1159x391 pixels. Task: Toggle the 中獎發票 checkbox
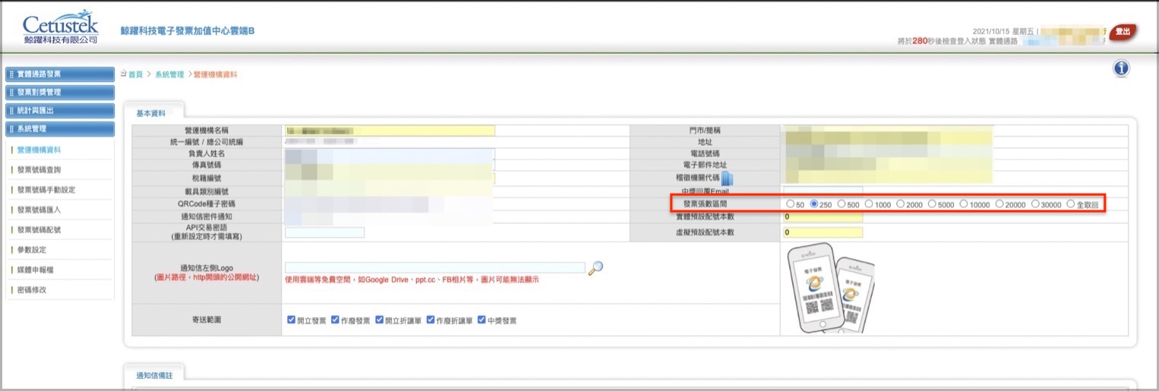[x=482, y=320]
